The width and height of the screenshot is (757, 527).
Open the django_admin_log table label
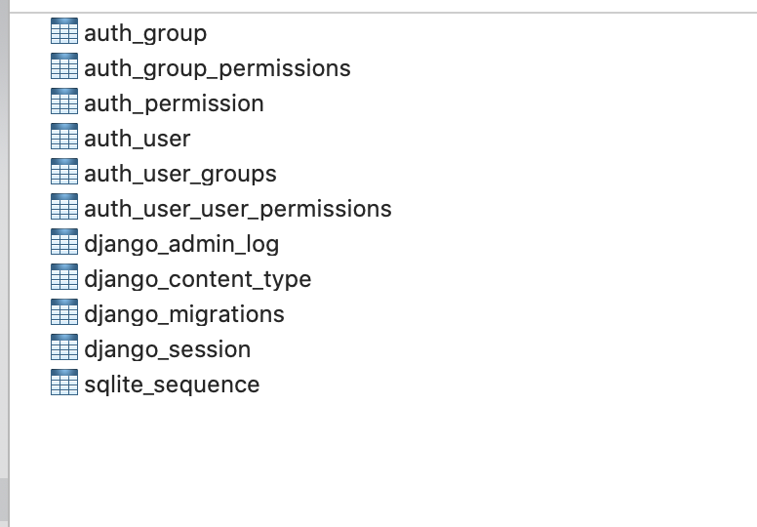[181, 244]
